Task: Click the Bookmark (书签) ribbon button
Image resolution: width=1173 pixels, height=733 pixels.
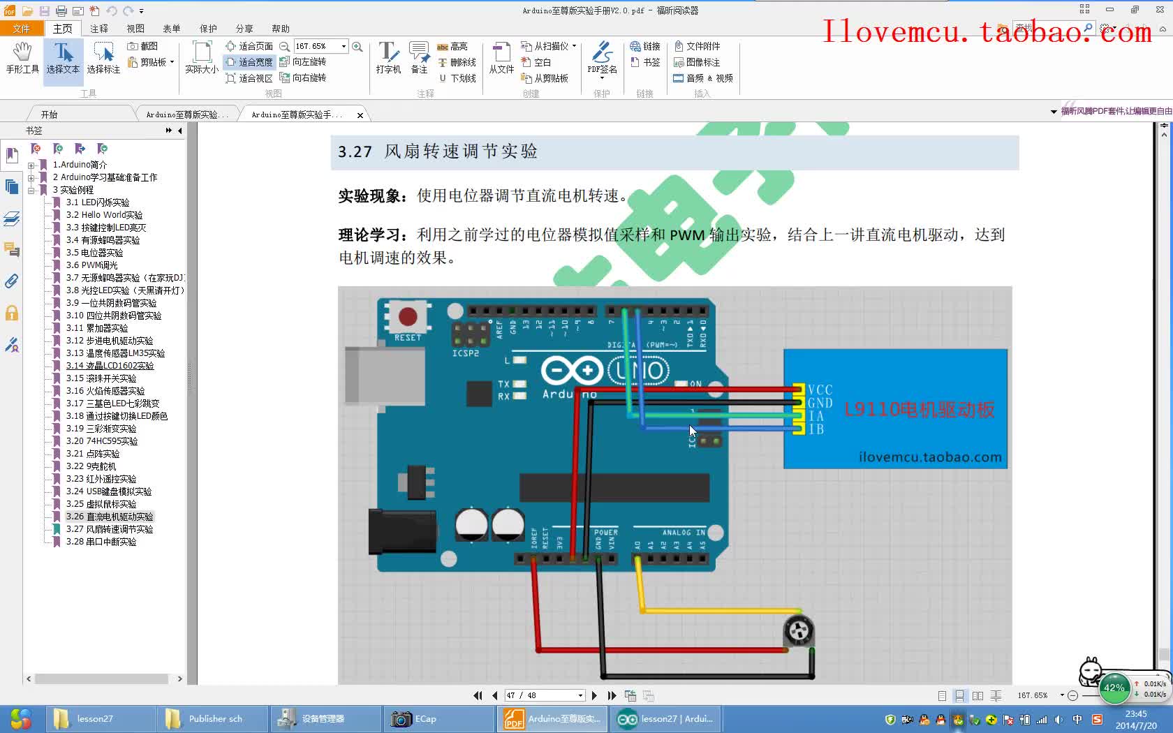Action: click(x=645, y=62)
